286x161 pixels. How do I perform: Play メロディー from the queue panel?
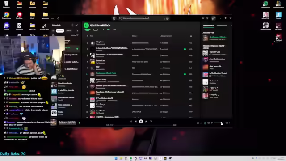(x=216, y=89)
